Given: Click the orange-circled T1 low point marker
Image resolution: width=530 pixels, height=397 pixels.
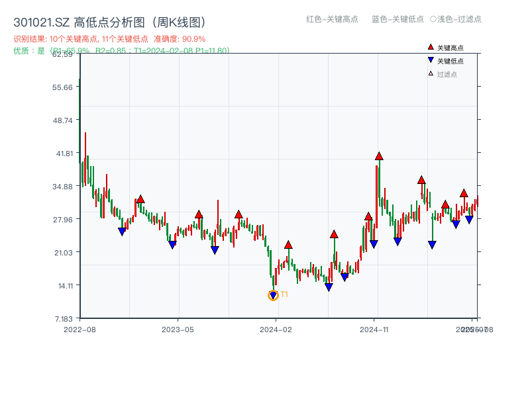Looking at the screenshot, I should [273, 296].
